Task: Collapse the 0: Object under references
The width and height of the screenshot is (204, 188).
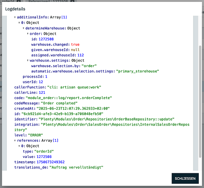Action: tap(19, 146)
